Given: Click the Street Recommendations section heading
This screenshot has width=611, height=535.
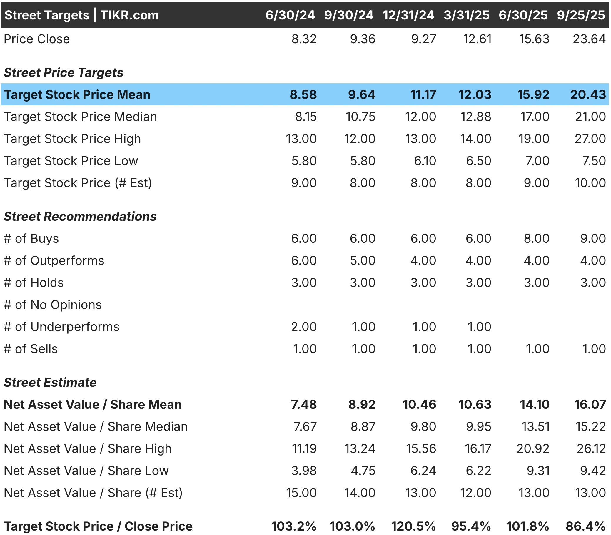Looking at the screenshot, I should pos(80,217).
